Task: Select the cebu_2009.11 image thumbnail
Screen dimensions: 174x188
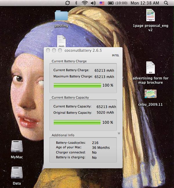Action: pyautogui.click(x=151, y=94)
